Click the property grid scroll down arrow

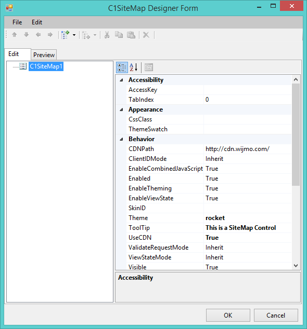coord(296,266)
